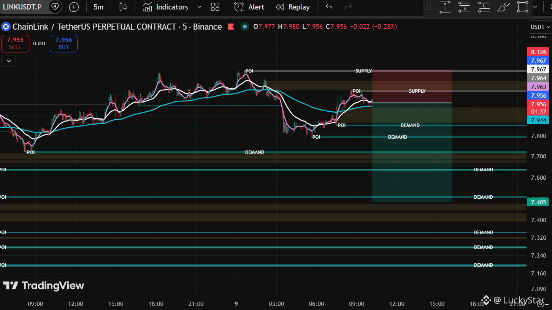
Task: Click the red flag icon beside Binance
Action: [x=231, y=27]
